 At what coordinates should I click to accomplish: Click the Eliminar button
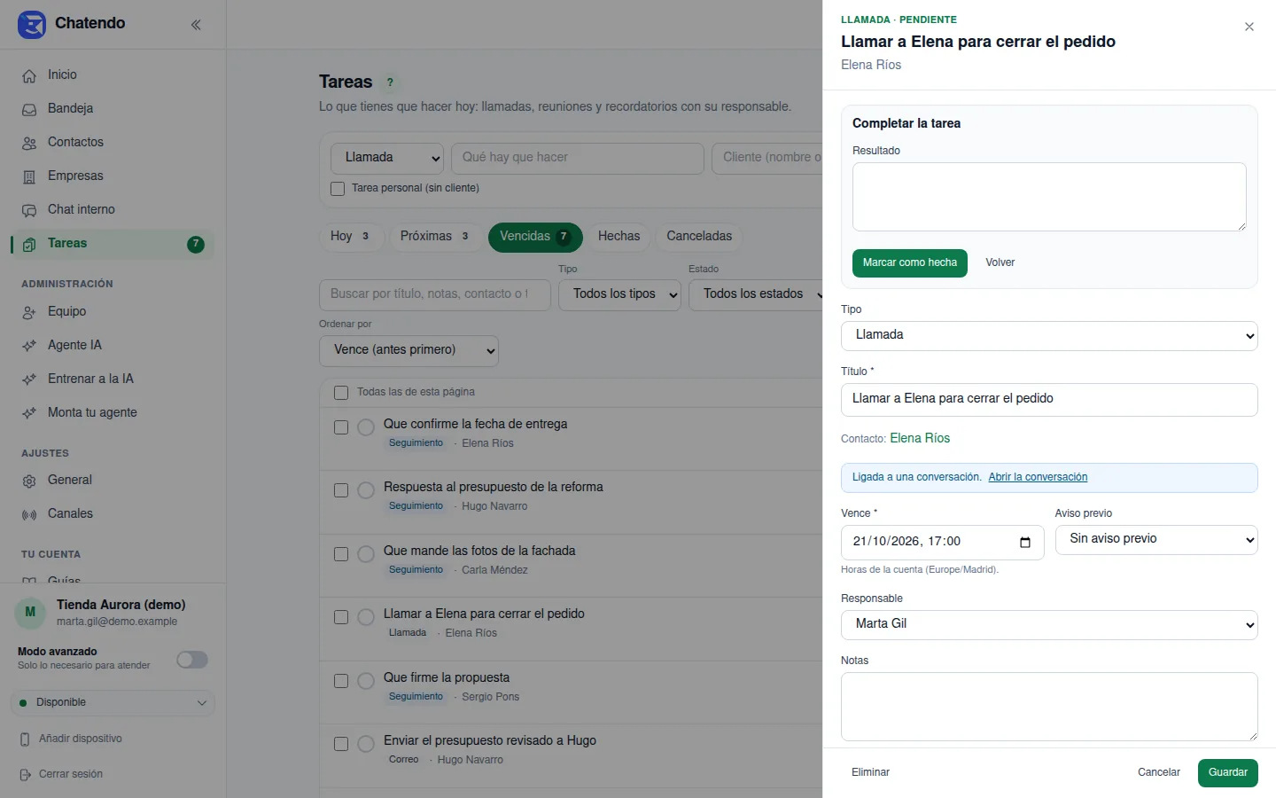pos(870,773)
